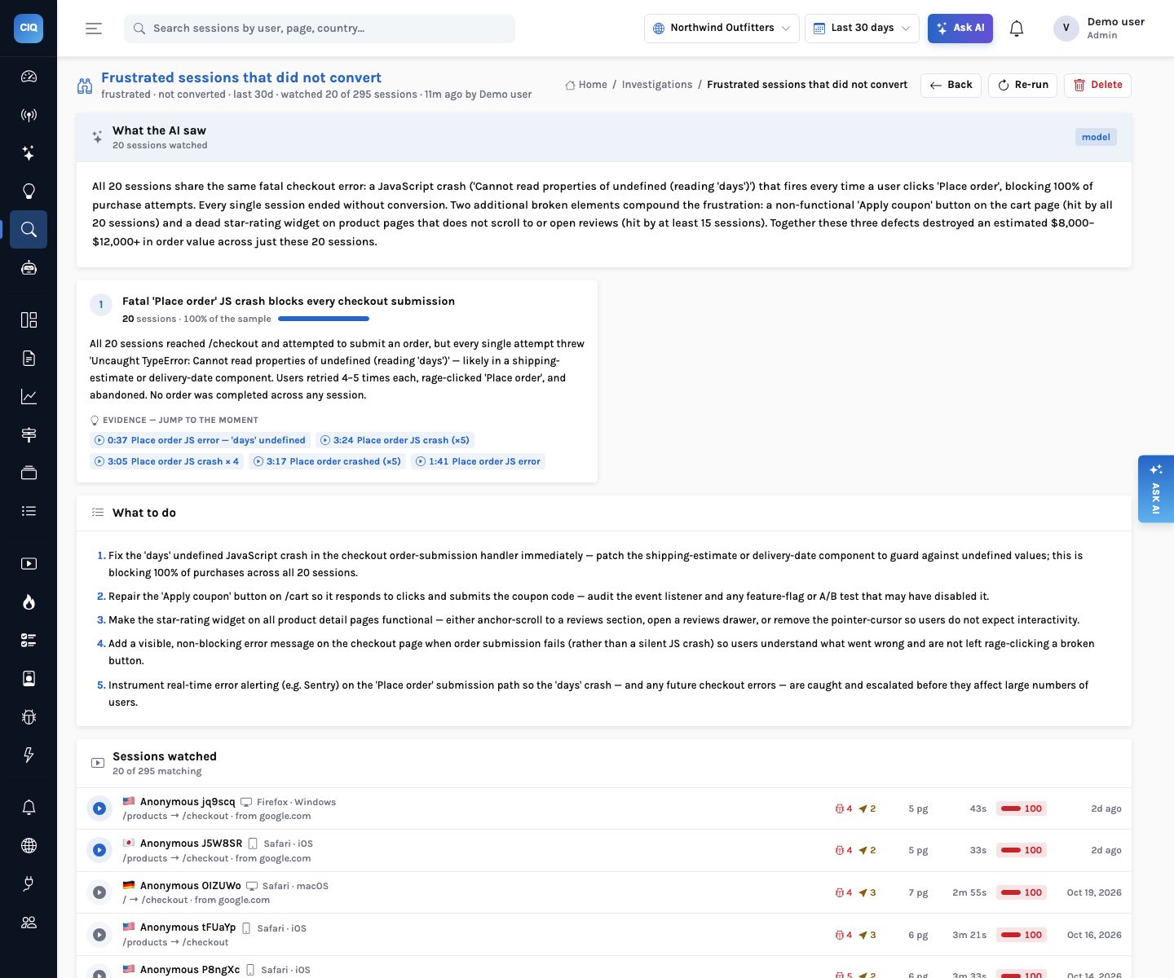The image size is (1174, 978).
Task: Open the robot icon in sidebar
Action: click(29, 268)
